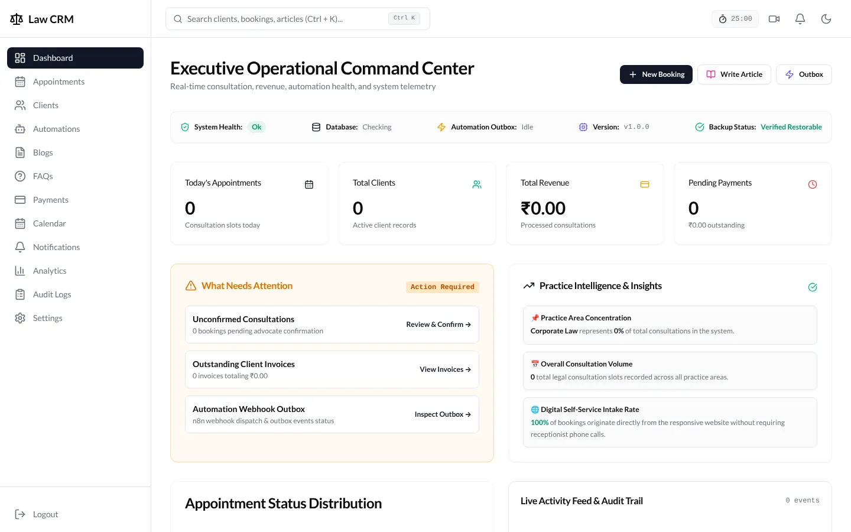Click the System Health shield icon
This screenshot has width=851, height=532.
coord(185,127)
